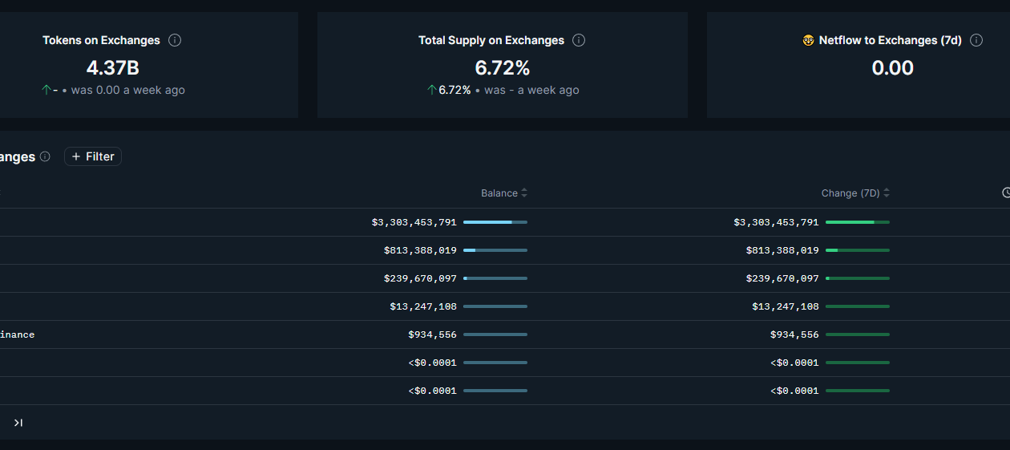Click the Balance sort arrows icon
Image resolution: width=1010 pixels, height=450 pixels.
(x=524, y=193)
